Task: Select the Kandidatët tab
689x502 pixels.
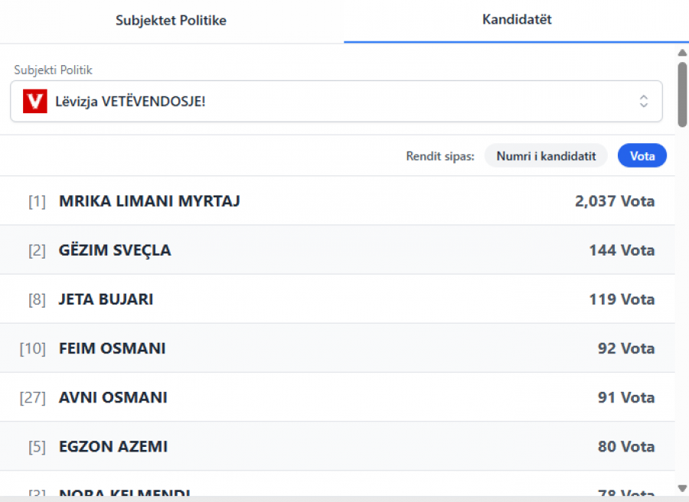Action: (517, 21)
